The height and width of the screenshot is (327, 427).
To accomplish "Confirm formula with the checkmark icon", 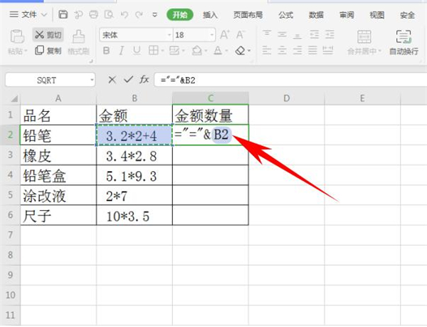I will point(129,80).
